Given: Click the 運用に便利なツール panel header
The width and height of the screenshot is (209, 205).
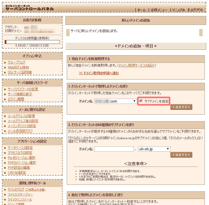Looking at the screenshot, I should coord(32,183).
